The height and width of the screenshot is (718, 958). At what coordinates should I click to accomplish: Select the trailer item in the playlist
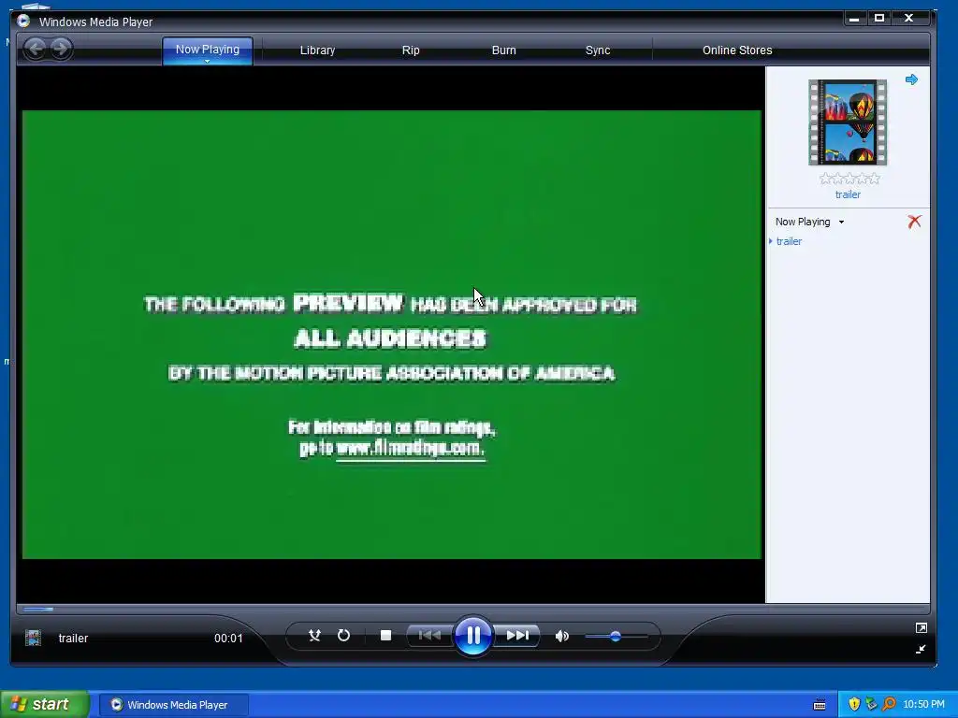[789, 241]
